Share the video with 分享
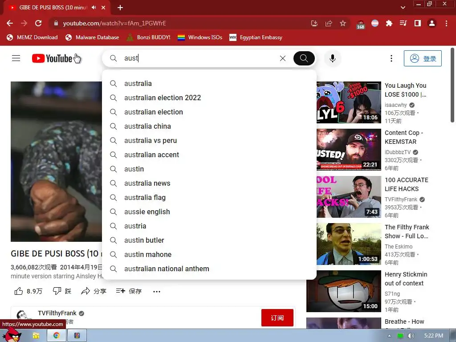This screenshot has height=342, width=456. point(94,291)
